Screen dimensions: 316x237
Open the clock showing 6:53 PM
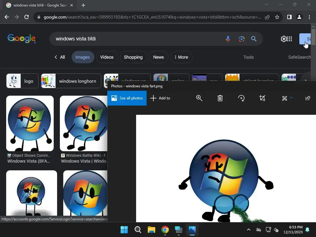click(x=293, y=230)
